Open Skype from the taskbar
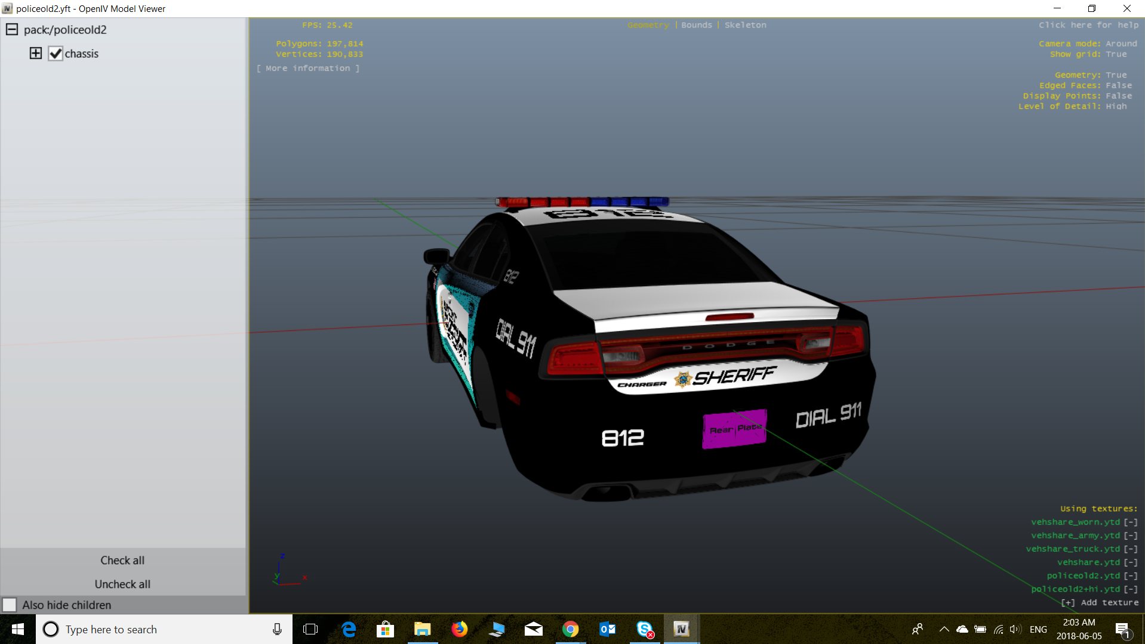Image resolution: width=1145 pixels, height=644 pixels. (x=645, y=629)
